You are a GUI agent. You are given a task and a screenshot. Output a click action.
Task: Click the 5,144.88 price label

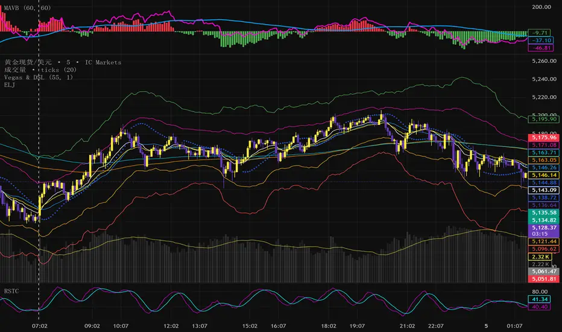544,183
